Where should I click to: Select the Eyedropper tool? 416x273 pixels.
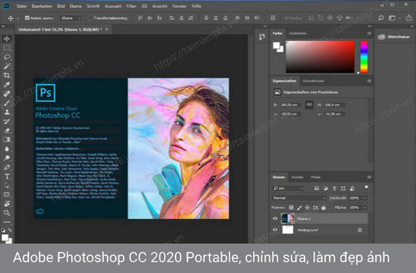7,84
